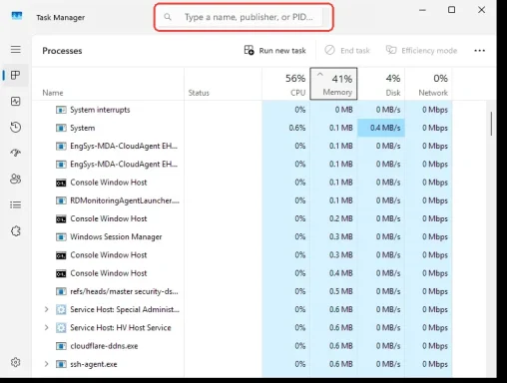The width and height of the screenshot is (507, 383).
Task: Click Run new task button
Action: coord(274,51)
